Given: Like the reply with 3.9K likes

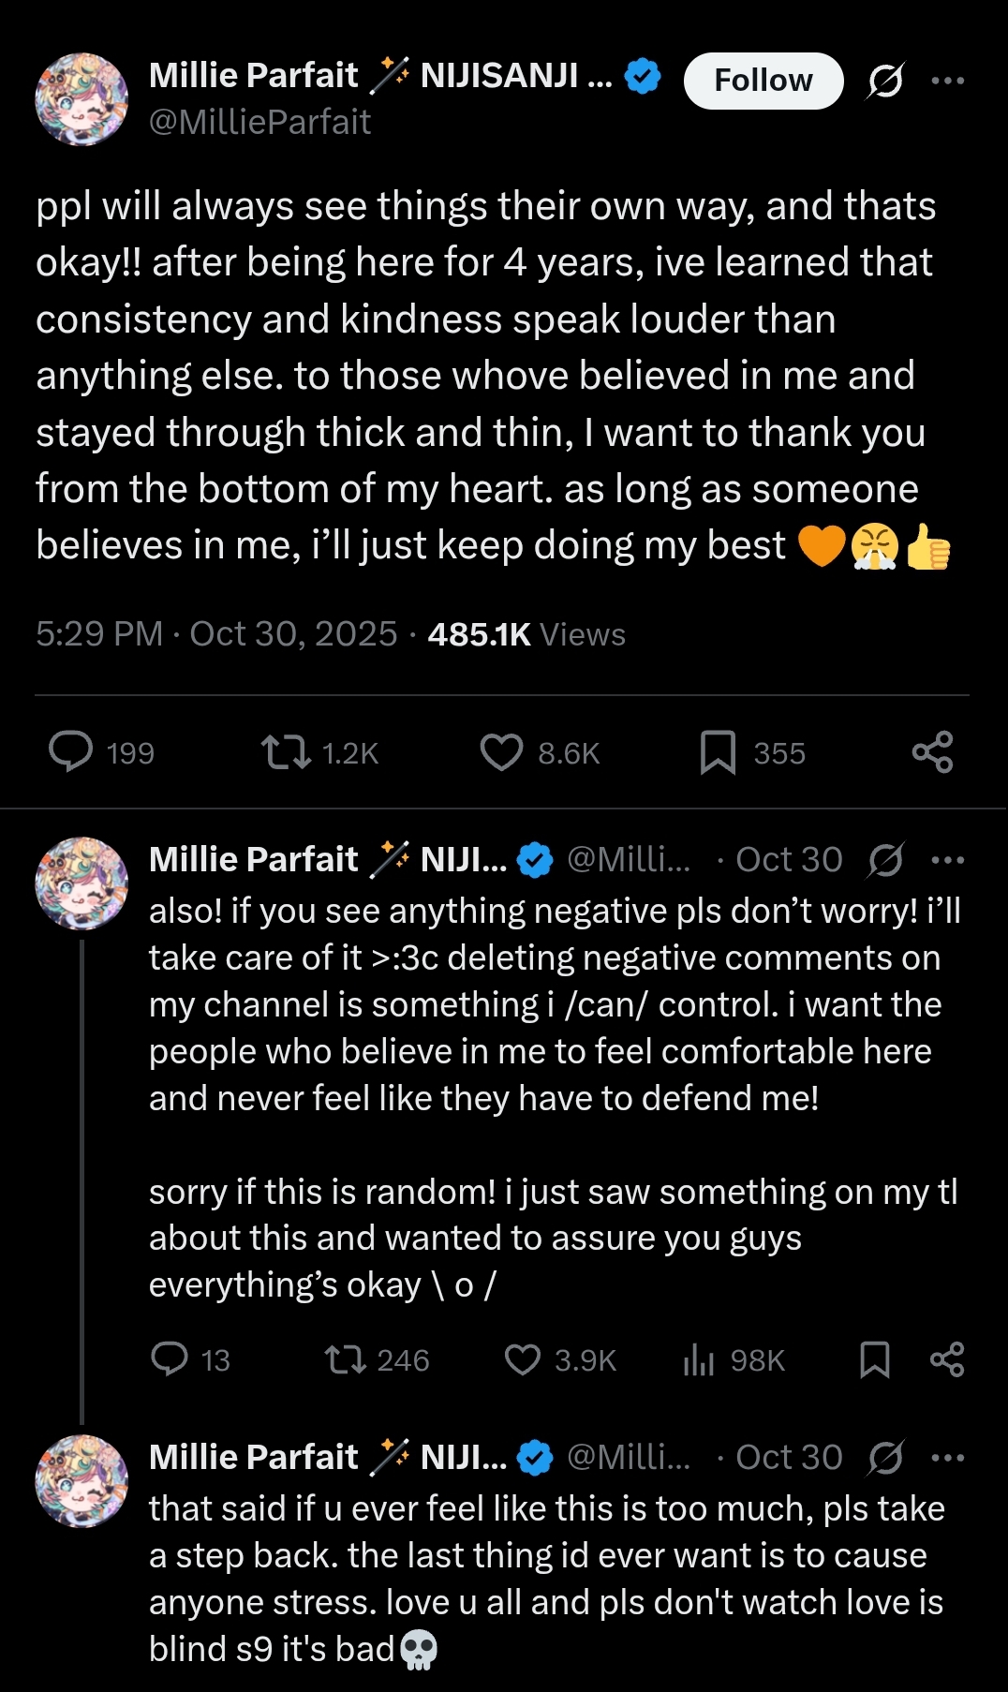Looking at the screenshot, I should [x=523, y=1359].
